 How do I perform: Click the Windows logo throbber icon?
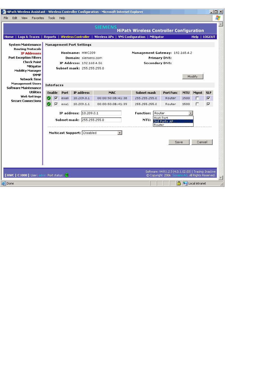click(x=218, y=18)
